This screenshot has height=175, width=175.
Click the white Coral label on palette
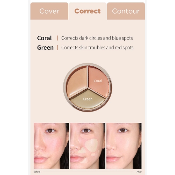pos(98,81)
